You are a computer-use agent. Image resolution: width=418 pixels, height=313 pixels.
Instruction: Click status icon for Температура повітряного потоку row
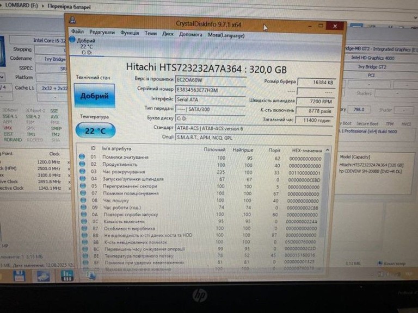[85, 255]
